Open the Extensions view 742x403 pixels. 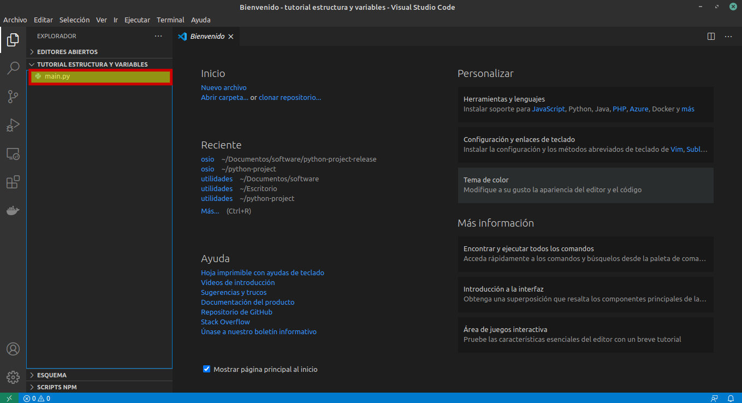[x=13, y=182]
